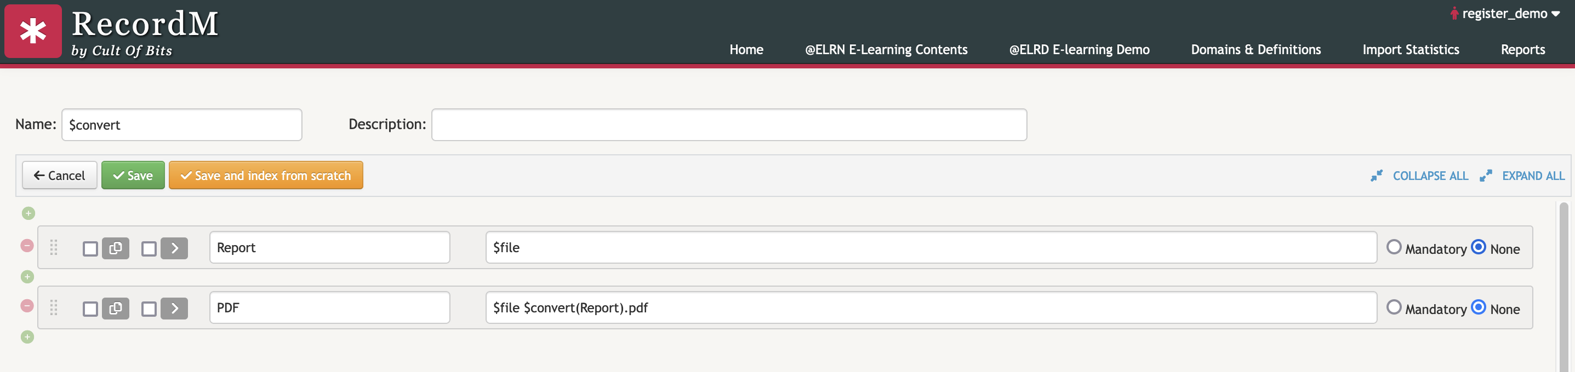The width and height of the screenshot is (1575, 372).
Task: Remove the Report field with minus icon
Action: 27,246
